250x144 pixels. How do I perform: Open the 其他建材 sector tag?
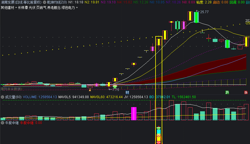8,8
